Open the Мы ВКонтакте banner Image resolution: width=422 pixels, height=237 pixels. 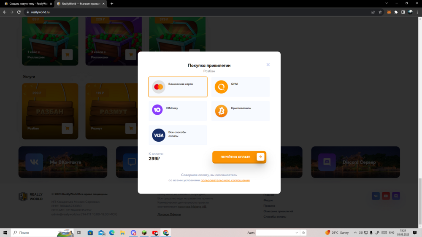[x=63, y=162]
